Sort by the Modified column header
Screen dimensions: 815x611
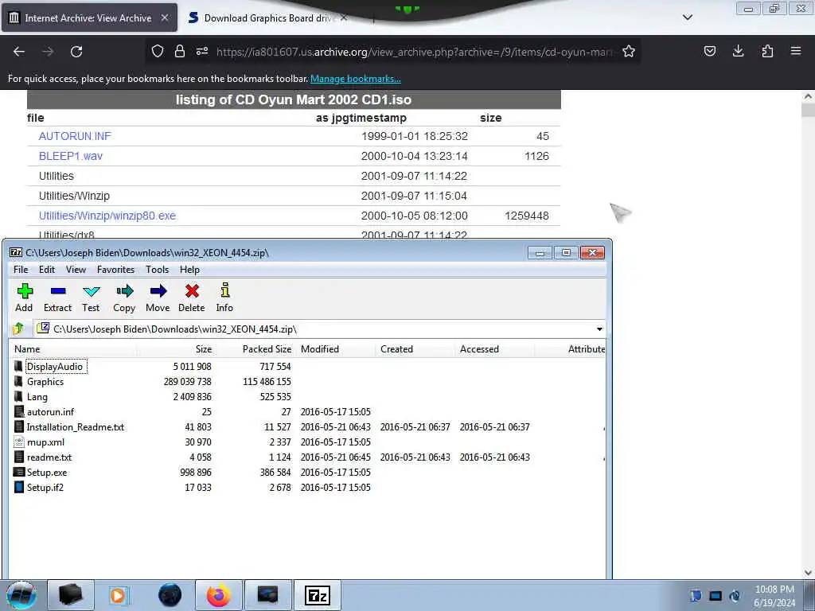(336, 349)
